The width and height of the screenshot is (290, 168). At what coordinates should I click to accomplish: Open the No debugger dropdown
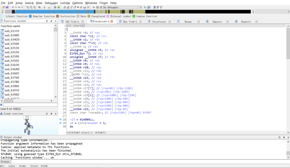(122, 7)
